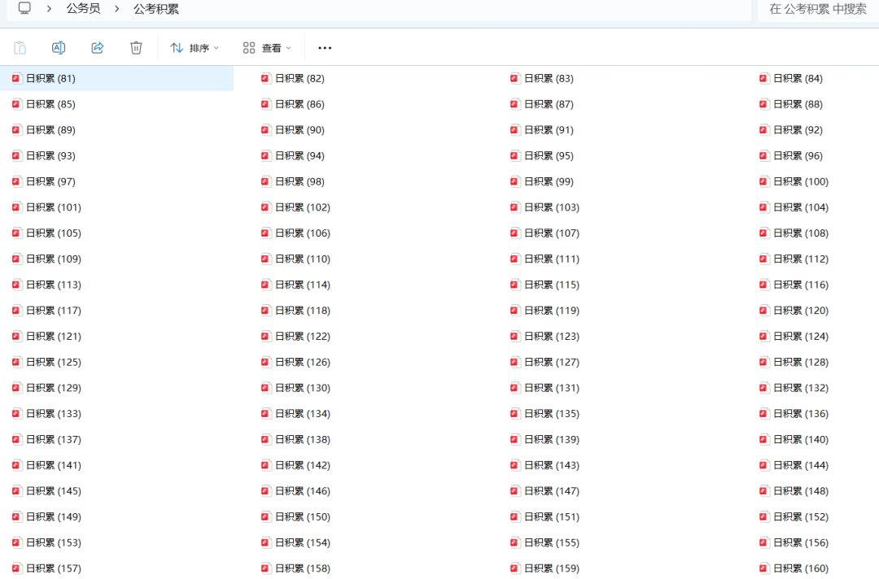Select the file 日积累 (107)

[551, 233]
